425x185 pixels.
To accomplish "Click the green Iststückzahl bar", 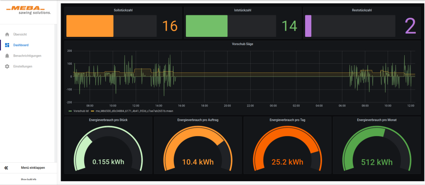I will click(207, 26).
